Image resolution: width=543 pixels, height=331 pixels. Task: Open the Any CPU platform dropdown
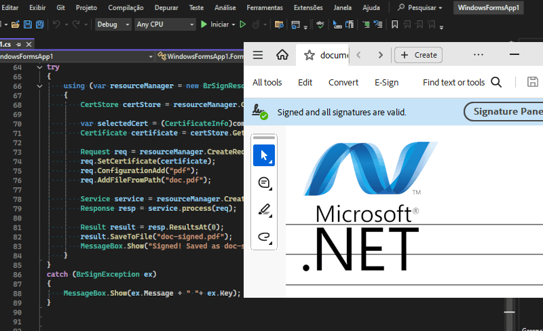click(165, 24)
